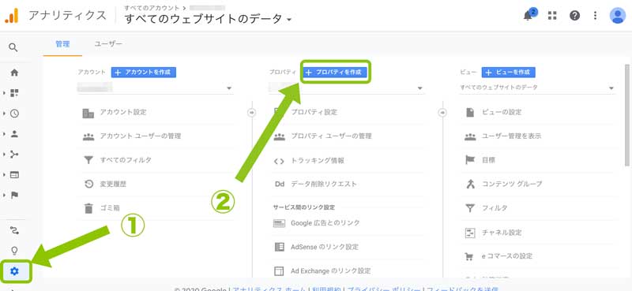Click the すべてのフィルタ funnel icon
The image size is (632, 291).
(x=88, y=160)
